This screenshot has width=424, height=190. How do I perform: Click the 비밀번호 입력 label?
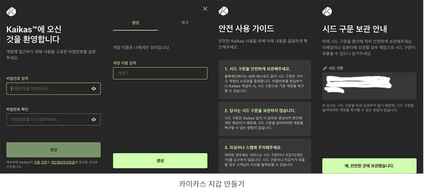point(17,78)
